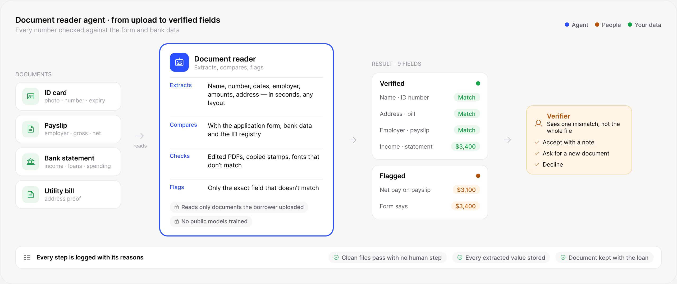
Task: Click the $3,400 badge for 'Income · statement'
Action: (465, 146)
